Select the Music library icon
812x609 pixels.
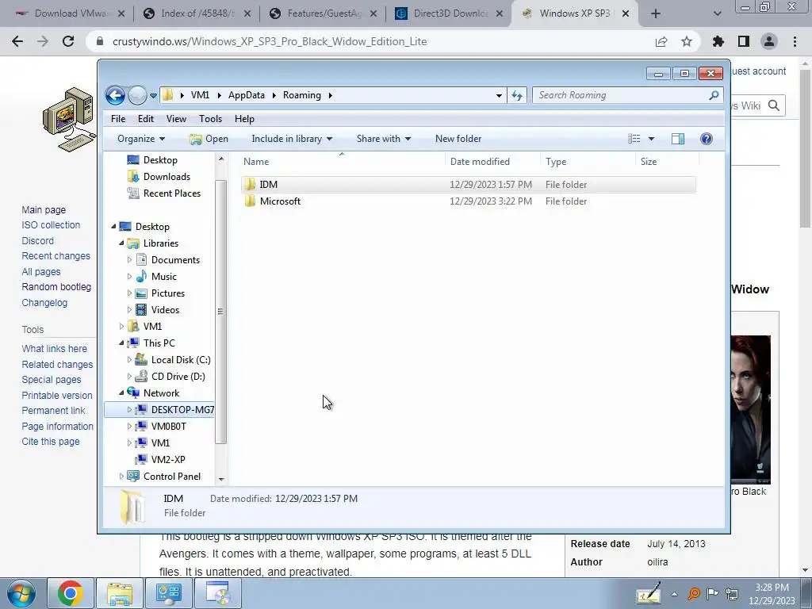point(141,277)
